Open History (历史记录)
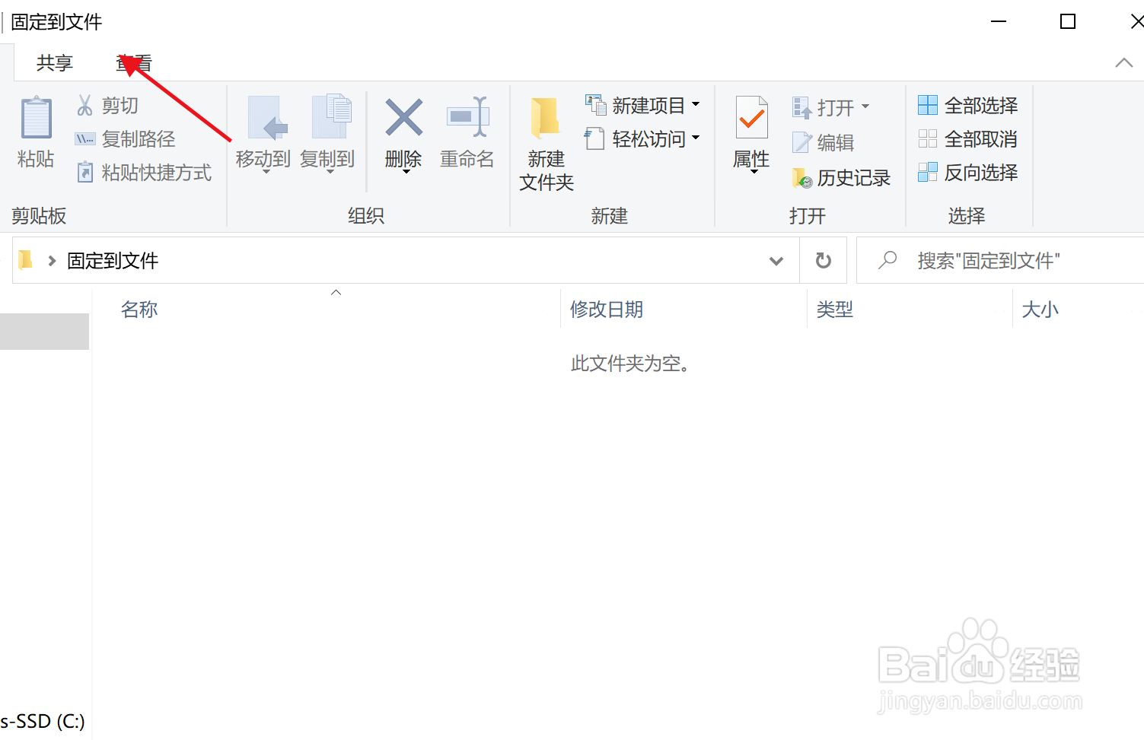 click(841, 178)
